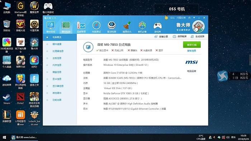The image size is (251, 141).
Task: Click 生成报表 generate report button
Action: pos(198,37)
